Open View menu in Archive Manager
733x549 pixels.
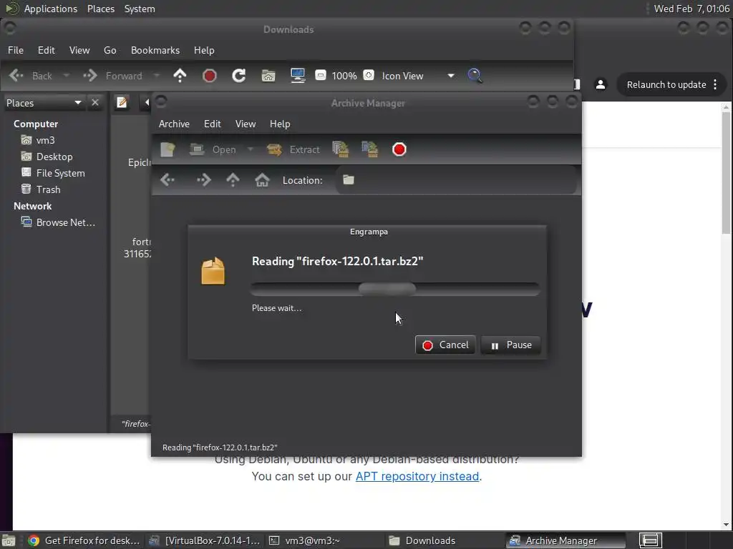pyautogui.click(x=246, y=124)
